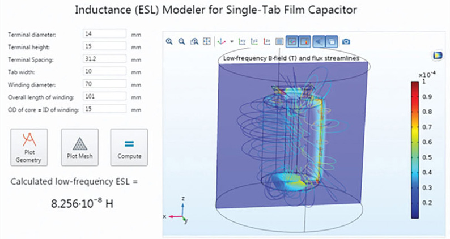Viewport: 450px width, 239px height.
Task: Click the Terminal Spacing input field
Action: point(104,59)
